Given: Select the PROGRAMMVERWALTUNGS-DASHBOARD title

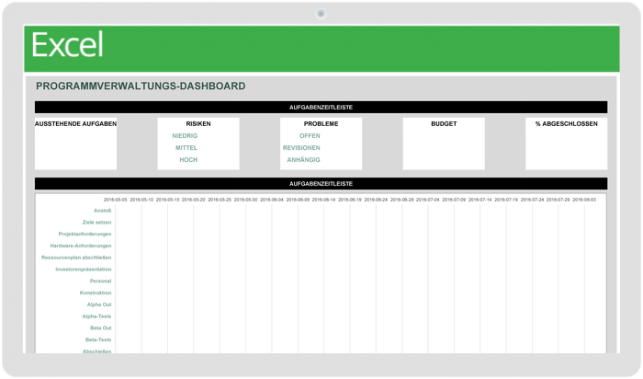Looking at the screenshot, I should coord(141,86).
